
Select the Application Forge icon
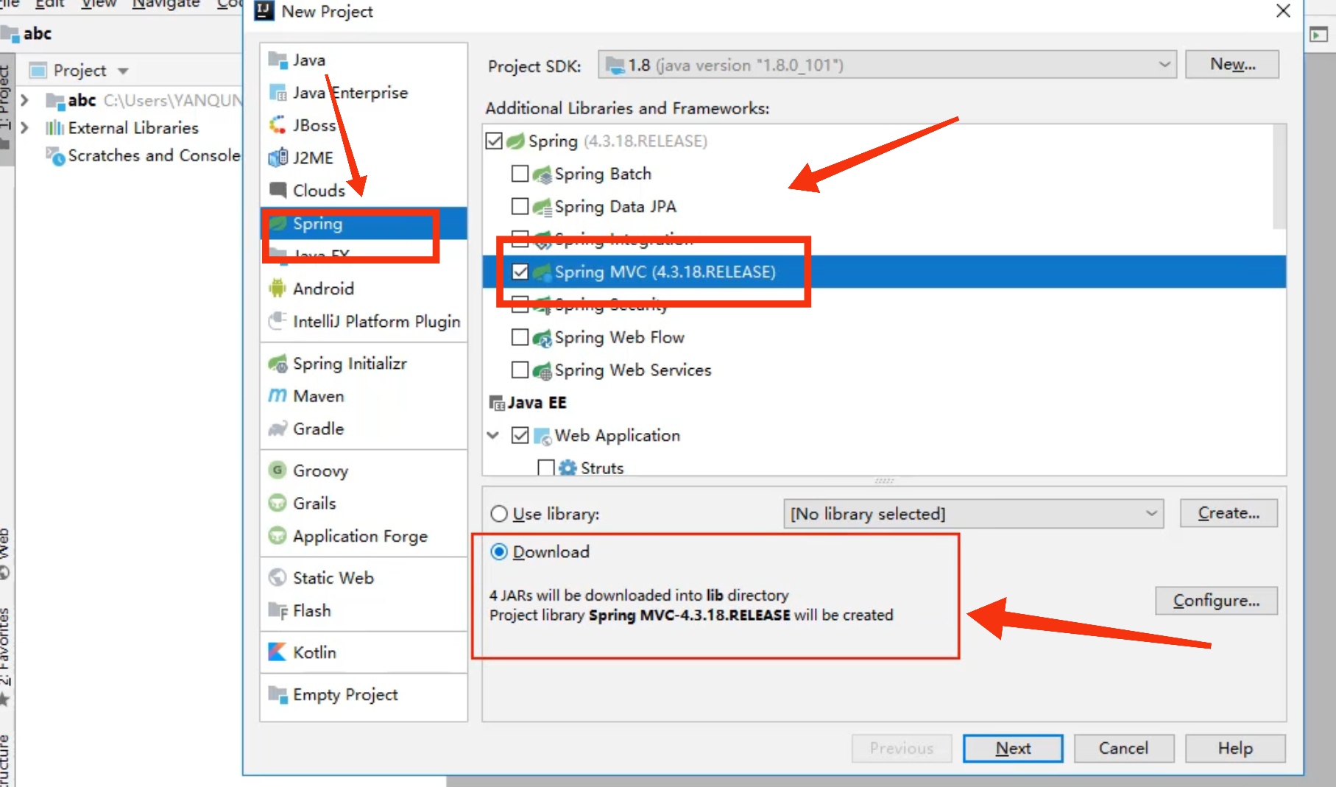coord(278,536)
